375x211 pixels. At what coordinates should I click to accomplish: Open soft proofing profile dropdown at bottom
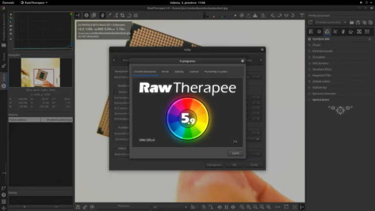click(x=170, y=207)
